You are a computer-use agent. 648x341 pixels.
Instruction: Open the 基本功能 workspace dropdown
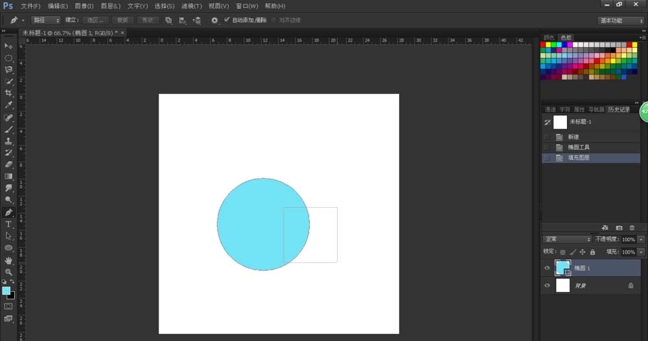(x=620, y=20)
